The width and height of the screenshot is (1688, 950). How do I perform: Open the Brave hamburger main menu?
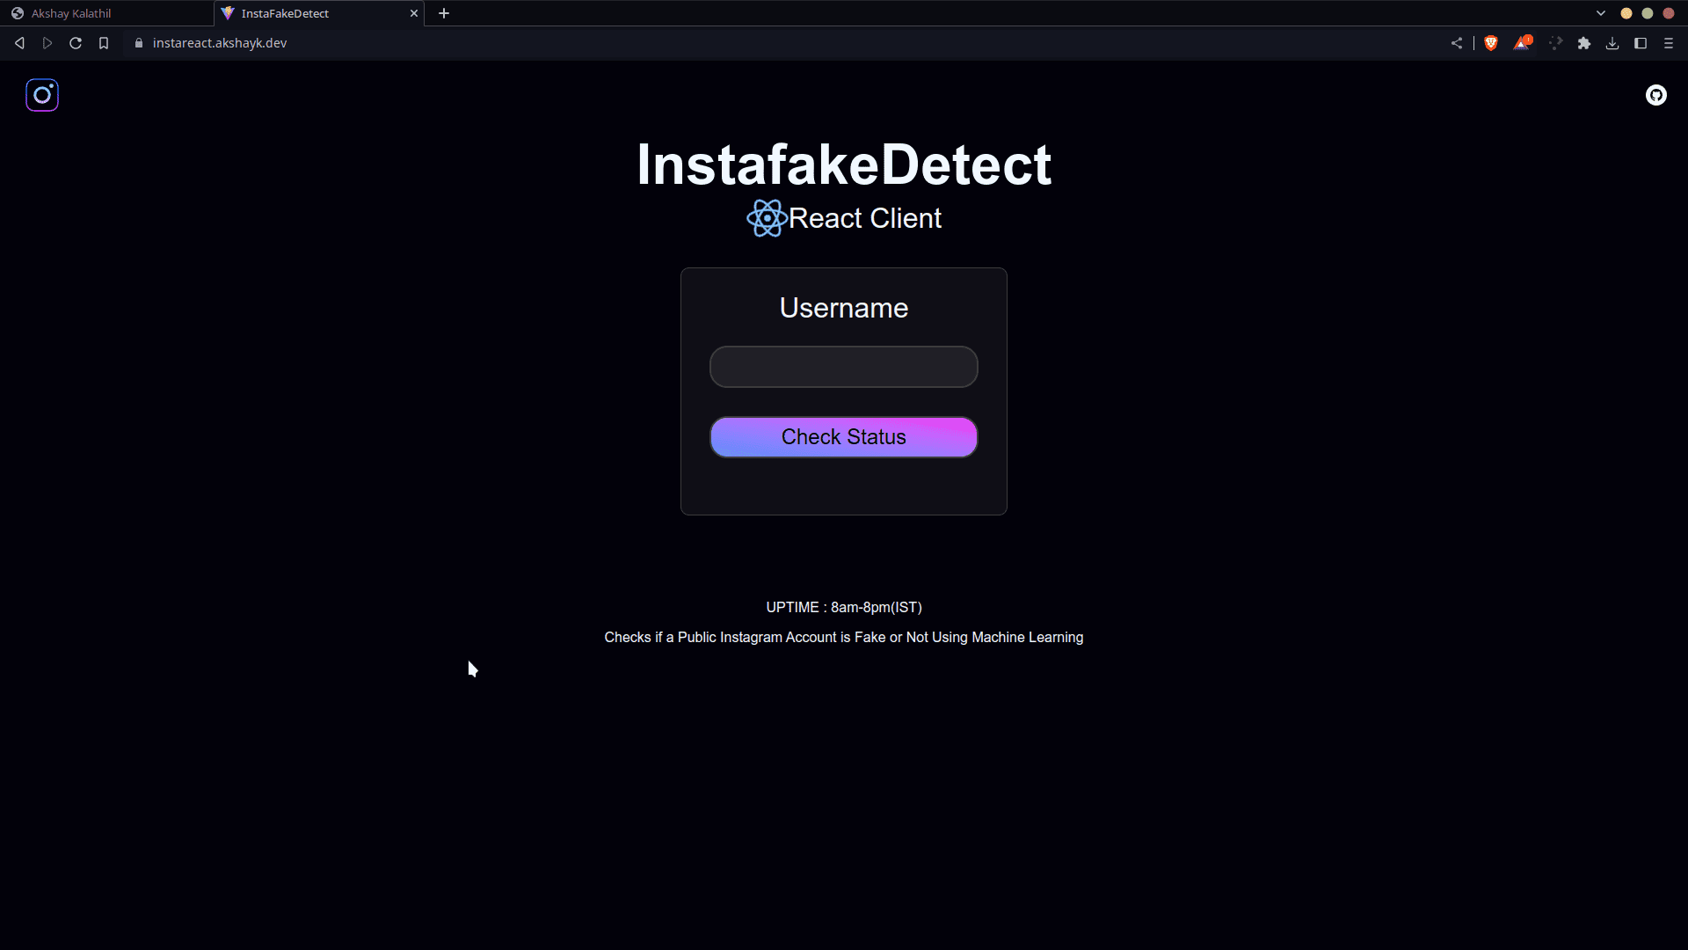coord(1669,43)
